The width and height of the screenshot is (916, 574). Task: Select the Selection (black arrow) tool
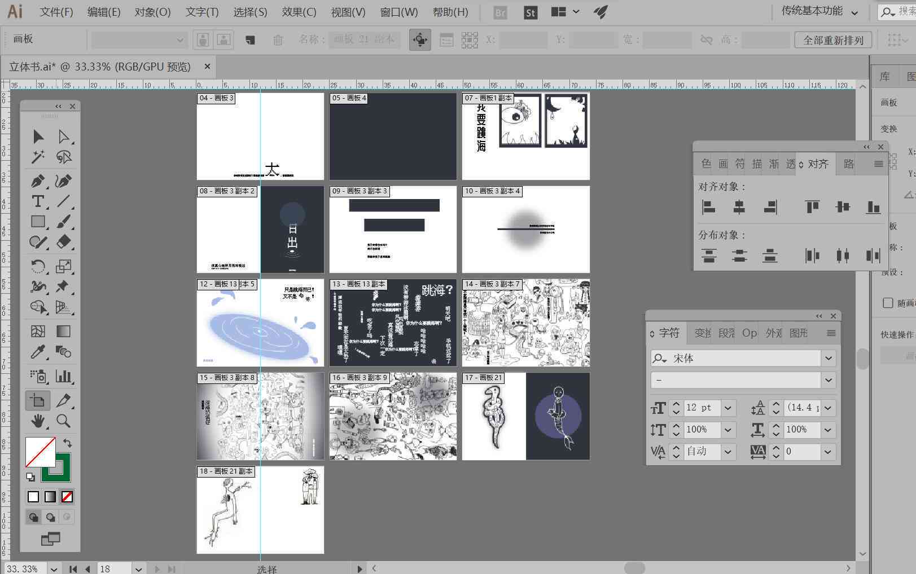(x=38, y=136)
